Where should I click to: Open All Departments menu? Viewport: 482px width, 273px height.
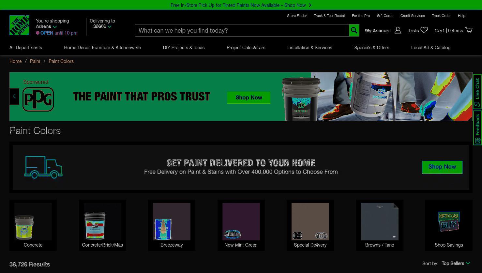pos(26,48)
